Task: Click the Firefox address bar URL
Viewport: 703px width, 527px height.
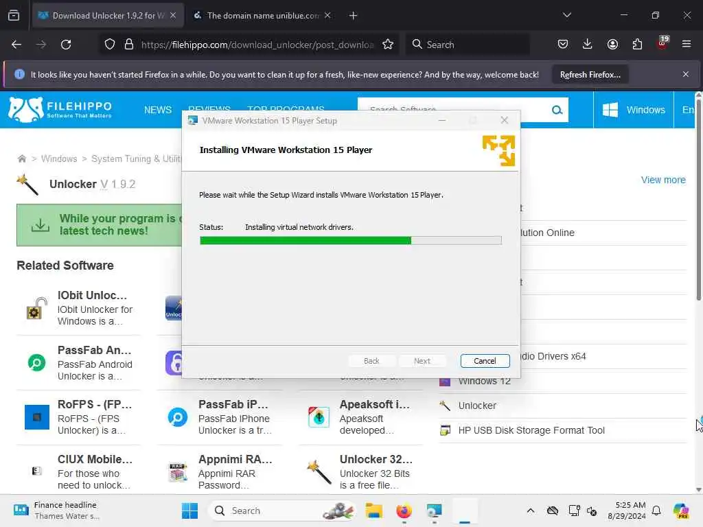Action: (257, 45)
